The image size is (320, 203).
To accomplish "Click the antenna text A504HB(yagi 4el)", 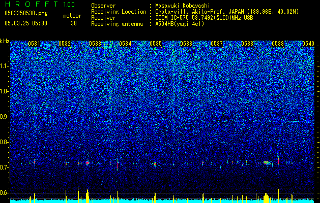I will pyautogui.click(x=180, y=24).
